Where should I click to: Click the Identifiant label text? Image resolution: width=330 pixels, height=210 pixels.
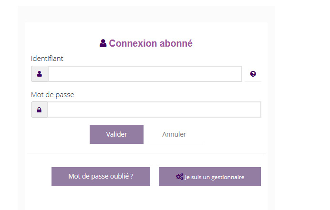click(47, 59)
